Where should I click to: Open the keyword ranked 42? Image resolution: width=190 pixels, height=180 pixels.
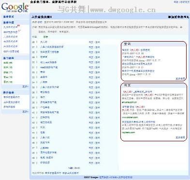(x=46, y=122)
